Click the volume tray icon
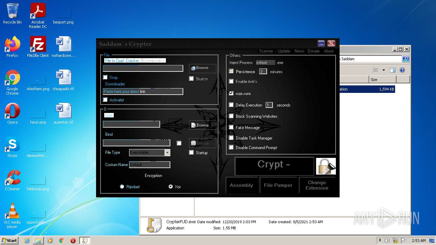Screen dimensions: 436x245 [387, 241]
